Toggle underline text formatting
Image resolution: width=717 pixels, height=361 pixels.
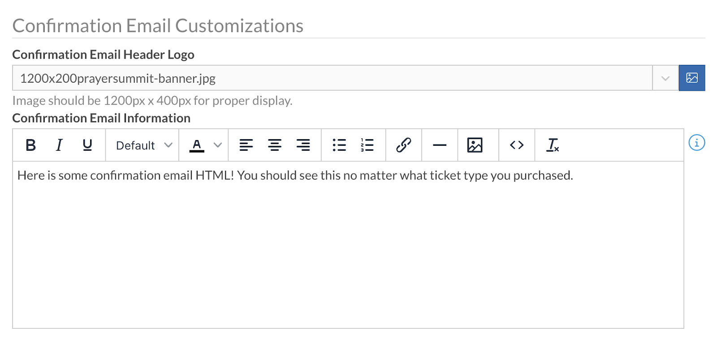tap(87, 145)
